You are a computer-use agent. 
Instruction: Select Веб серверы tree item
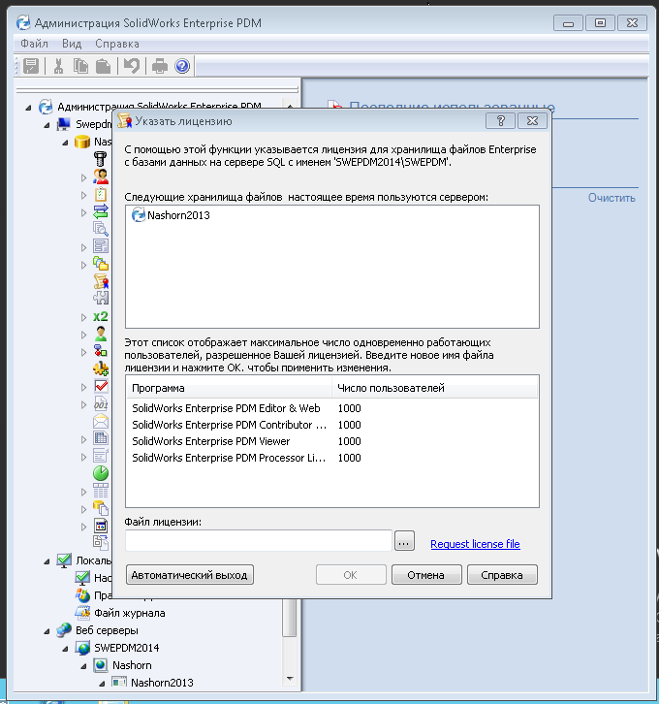click(x=107, y=630)
